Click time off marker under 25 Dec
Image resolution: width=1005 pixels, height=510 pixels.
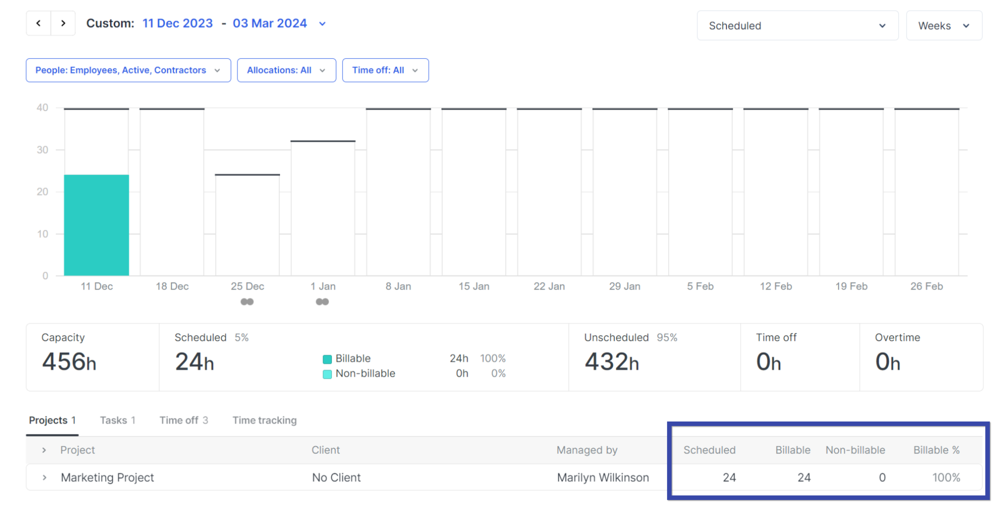(247, 302)
